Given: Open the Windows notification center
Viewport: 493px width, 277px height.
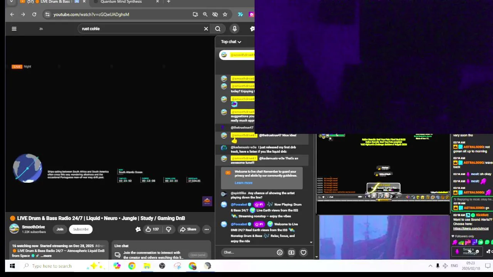Looking at the screenshot, I should pyautogui.click(x=488, y=266).
